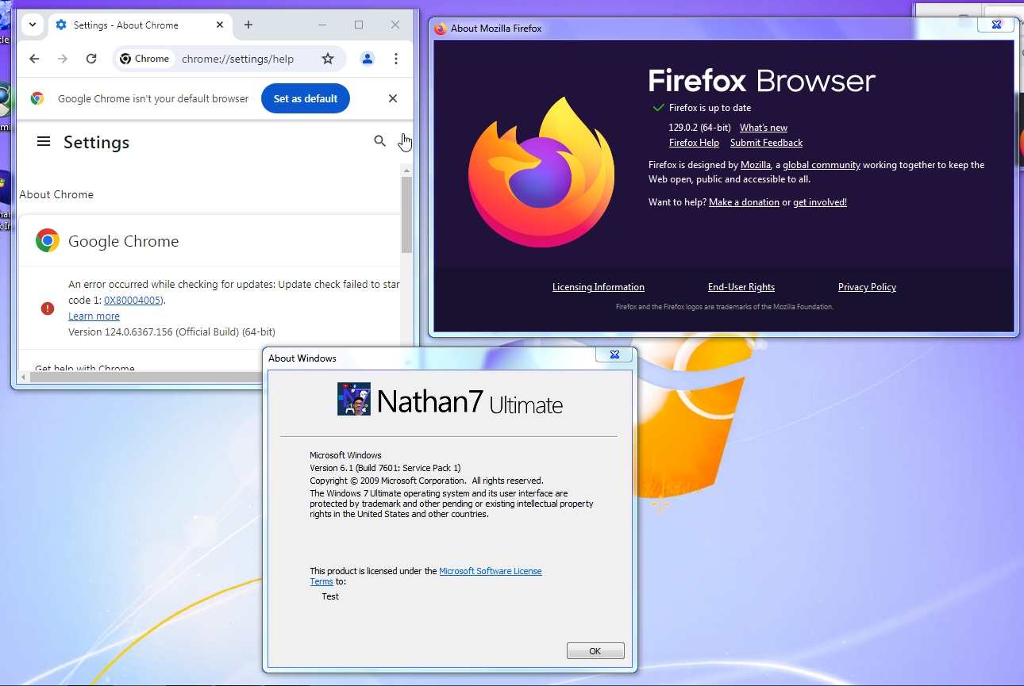Click Make a donation link
The height and width of the screenshot is (686, 1024).
coord(744,202)
